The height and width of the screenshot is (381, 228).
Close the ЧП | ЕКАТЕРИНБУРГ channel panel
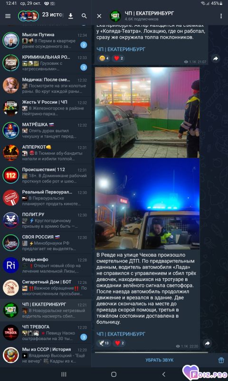99,16
